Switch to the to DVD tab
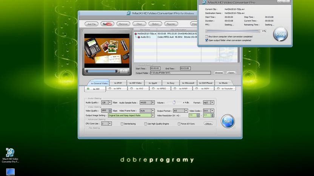This screenshot has width=314, height=176. tap(118, 83)
